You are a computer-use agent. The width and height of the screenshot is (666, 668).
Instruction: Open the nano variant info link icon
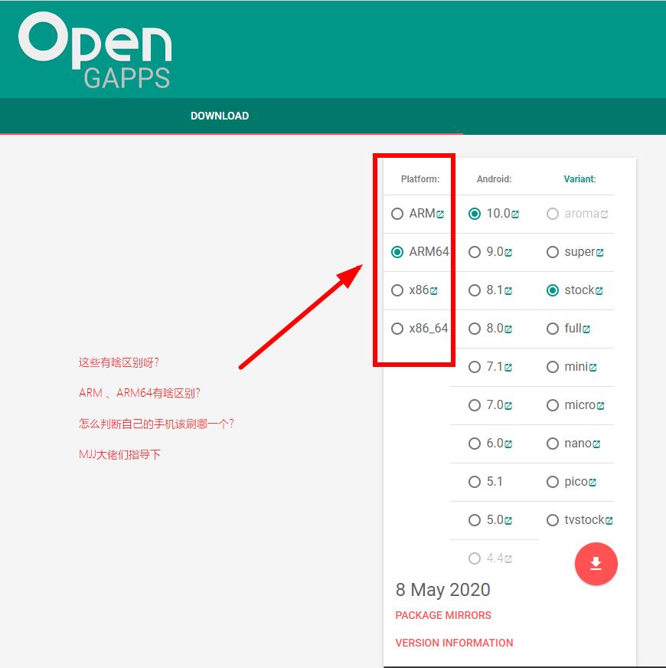(596, 444)
